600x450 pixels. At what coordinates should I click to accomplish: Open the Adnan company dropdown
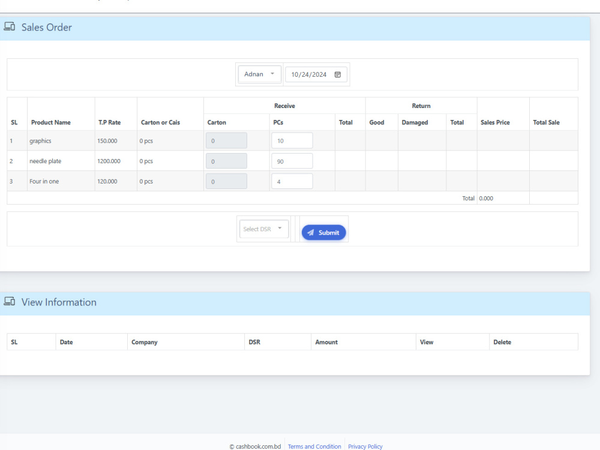259,74
